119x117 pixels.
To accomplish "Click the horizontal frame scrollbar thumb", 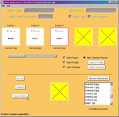I will (18, 56).
